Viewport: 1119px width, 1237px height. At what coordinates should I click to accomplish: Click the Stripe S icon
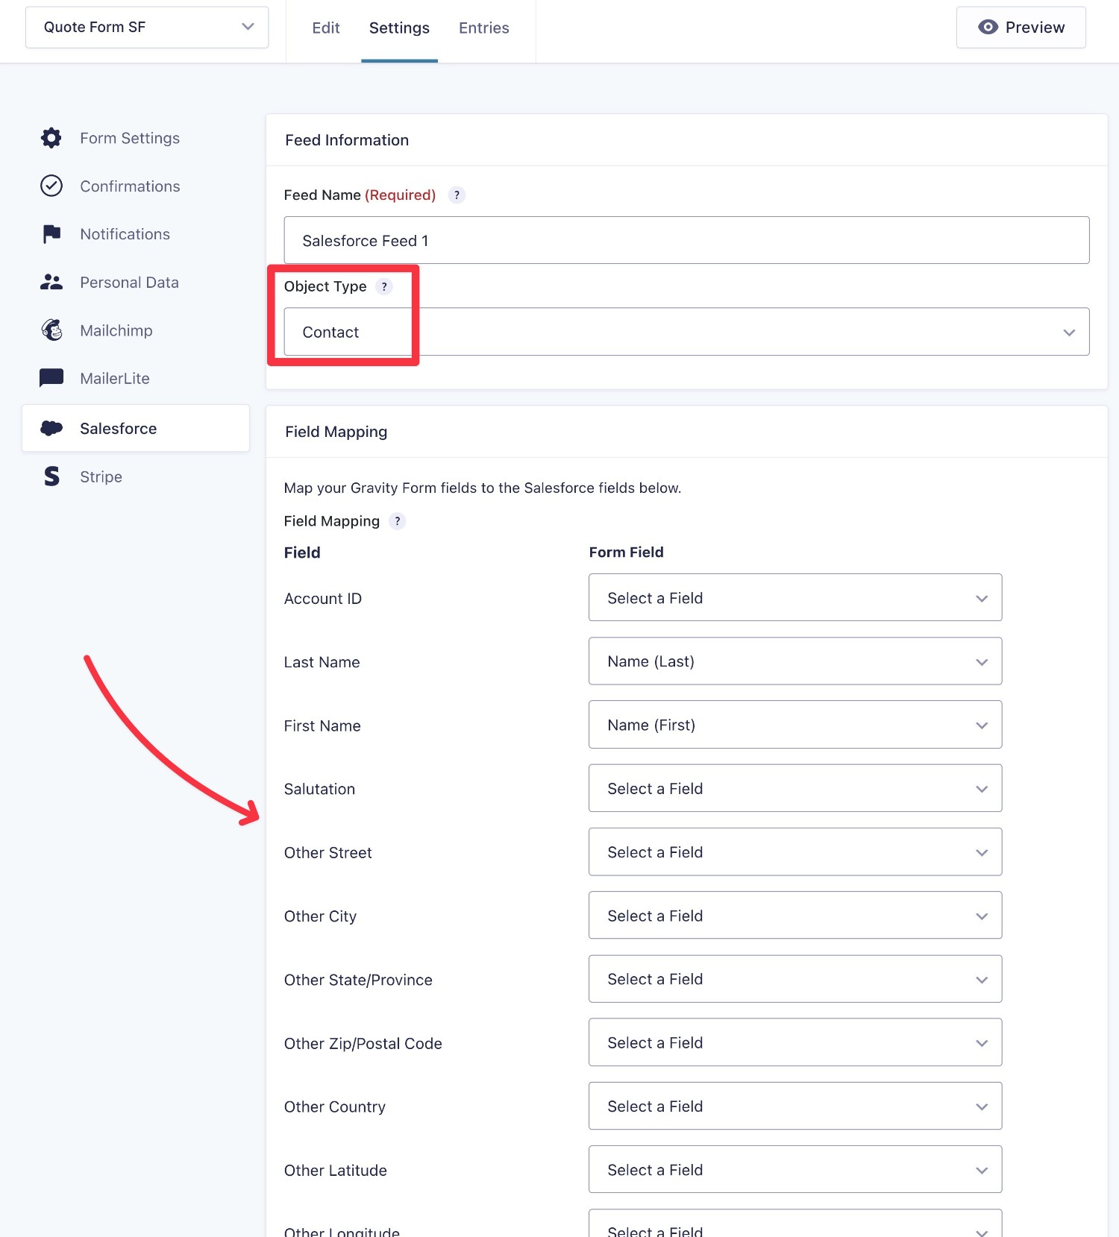click(x=51, y=476)
